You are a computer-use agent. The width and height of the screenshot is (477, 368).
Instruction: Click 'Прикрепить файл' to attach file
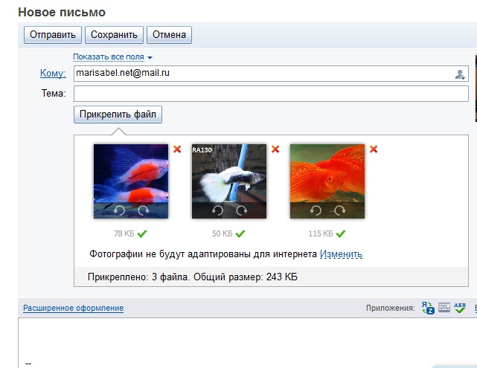pyautogui.click(x=118, y=114)
